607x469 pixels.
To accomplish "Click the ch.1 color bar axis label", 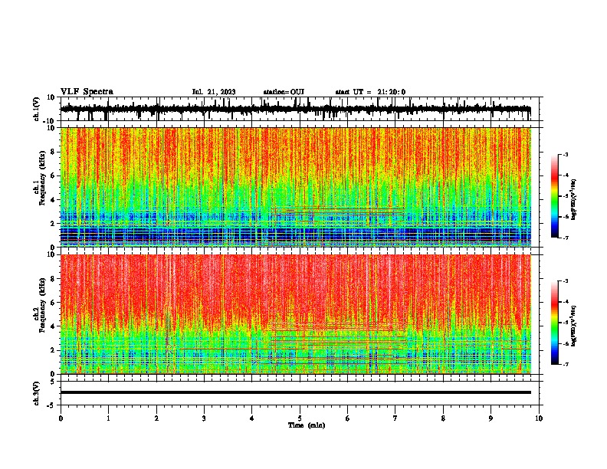I will (x=574, y=199).
